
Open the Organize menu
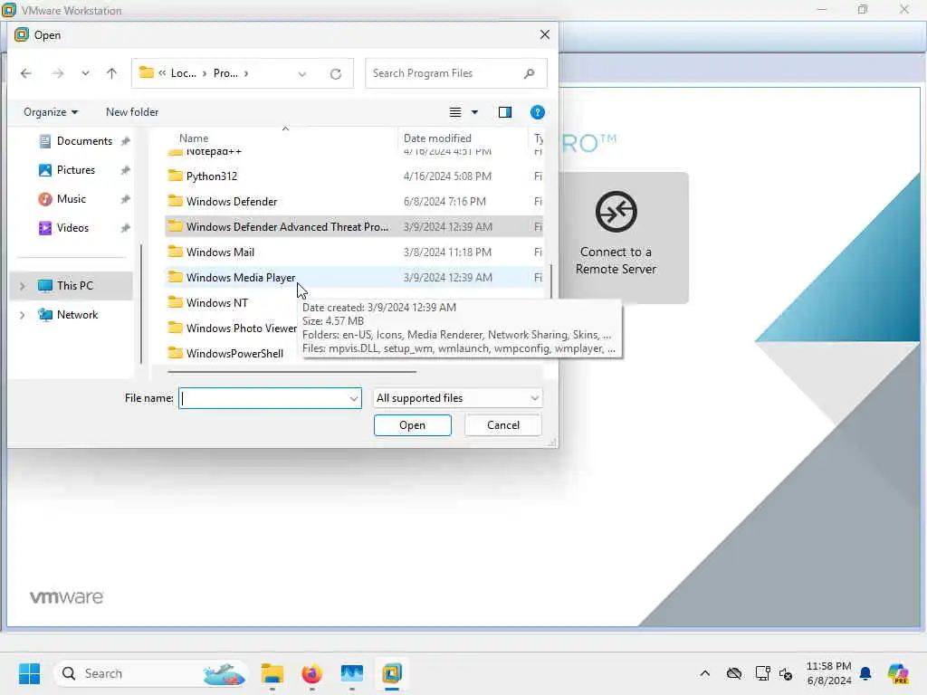coord(51,111)
